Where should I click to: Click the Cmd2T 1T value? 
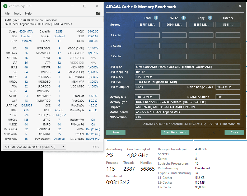point(59,41)
